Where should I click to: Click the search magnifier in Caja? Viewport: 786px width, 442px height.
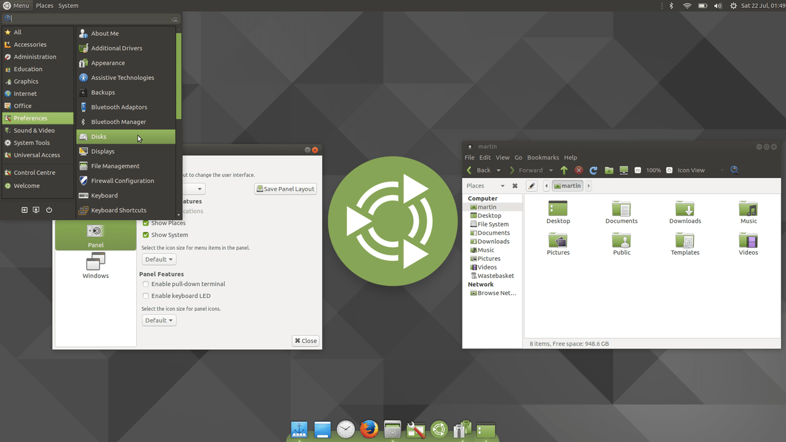(734, 170)
